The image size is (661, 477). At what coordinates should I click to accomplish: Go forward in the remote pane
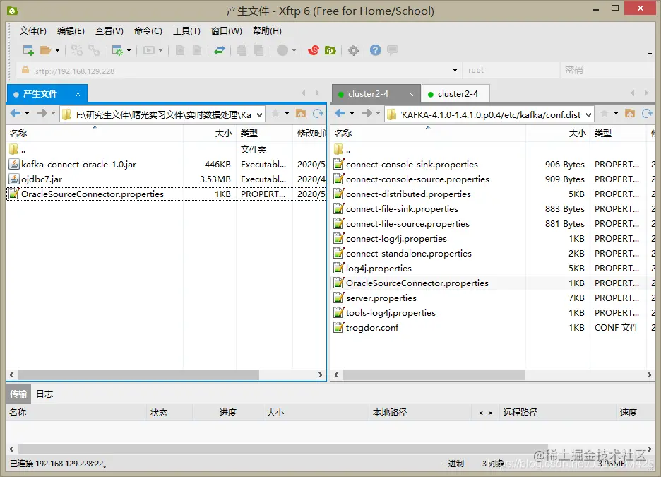(x=367, y=114)
